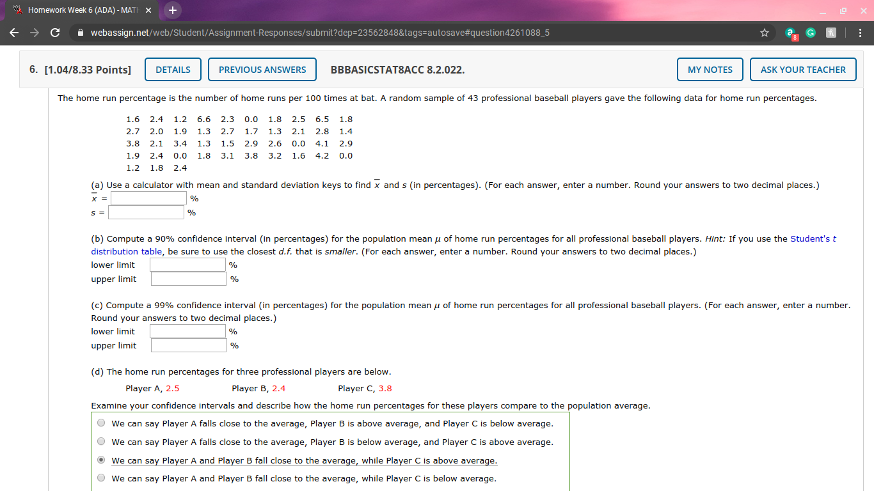The width and height of the screenshot is (874, 491).
Task: Click PREVIOUS ANSWERS
Action: click(x=262, y=69)
